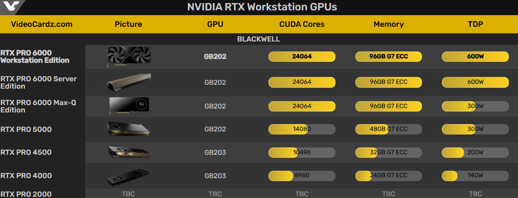This screenshot has height=198, width=518.
Task: Click the 140W TDP bar
Action: coord(475,176)
